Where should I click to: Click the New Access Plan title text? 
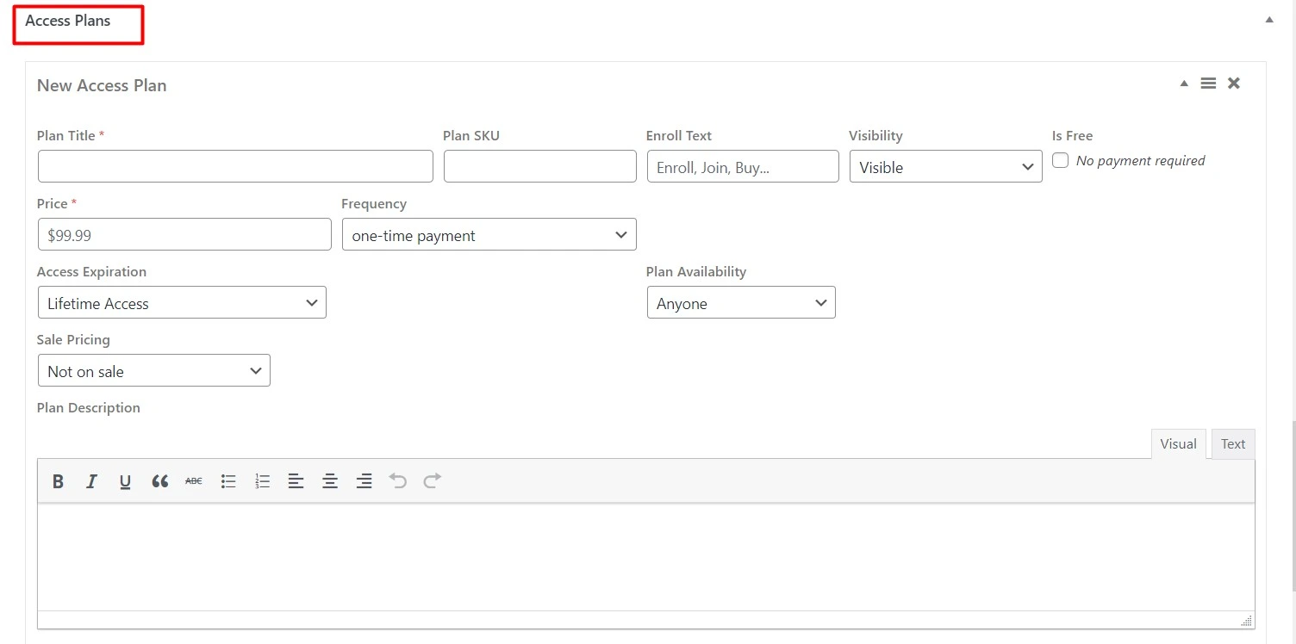coord(102,85)
